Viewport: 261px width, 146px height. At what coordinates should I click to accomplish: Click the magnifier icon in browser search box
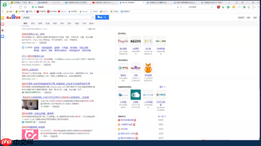pos(212,7)
